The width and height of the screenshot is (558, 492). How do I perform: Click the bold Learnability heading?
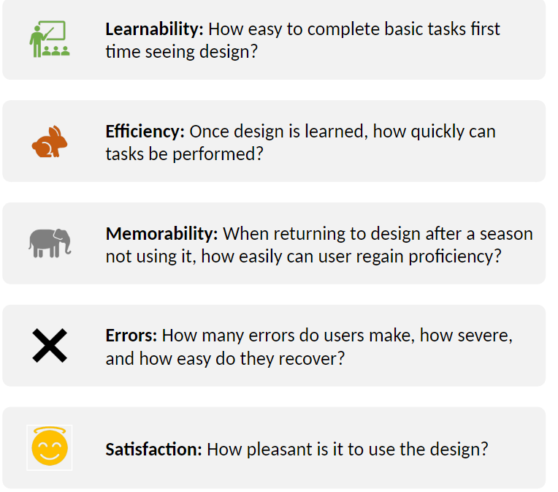[155, 29]
